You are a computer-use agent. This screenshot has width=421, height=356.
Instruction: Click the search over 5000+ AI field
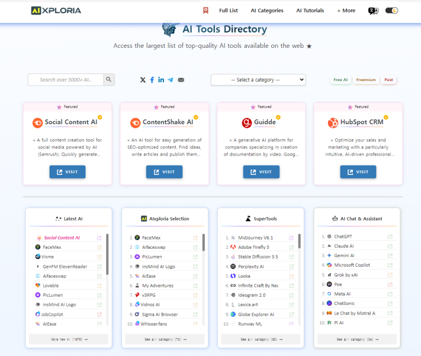pos(66,79)
